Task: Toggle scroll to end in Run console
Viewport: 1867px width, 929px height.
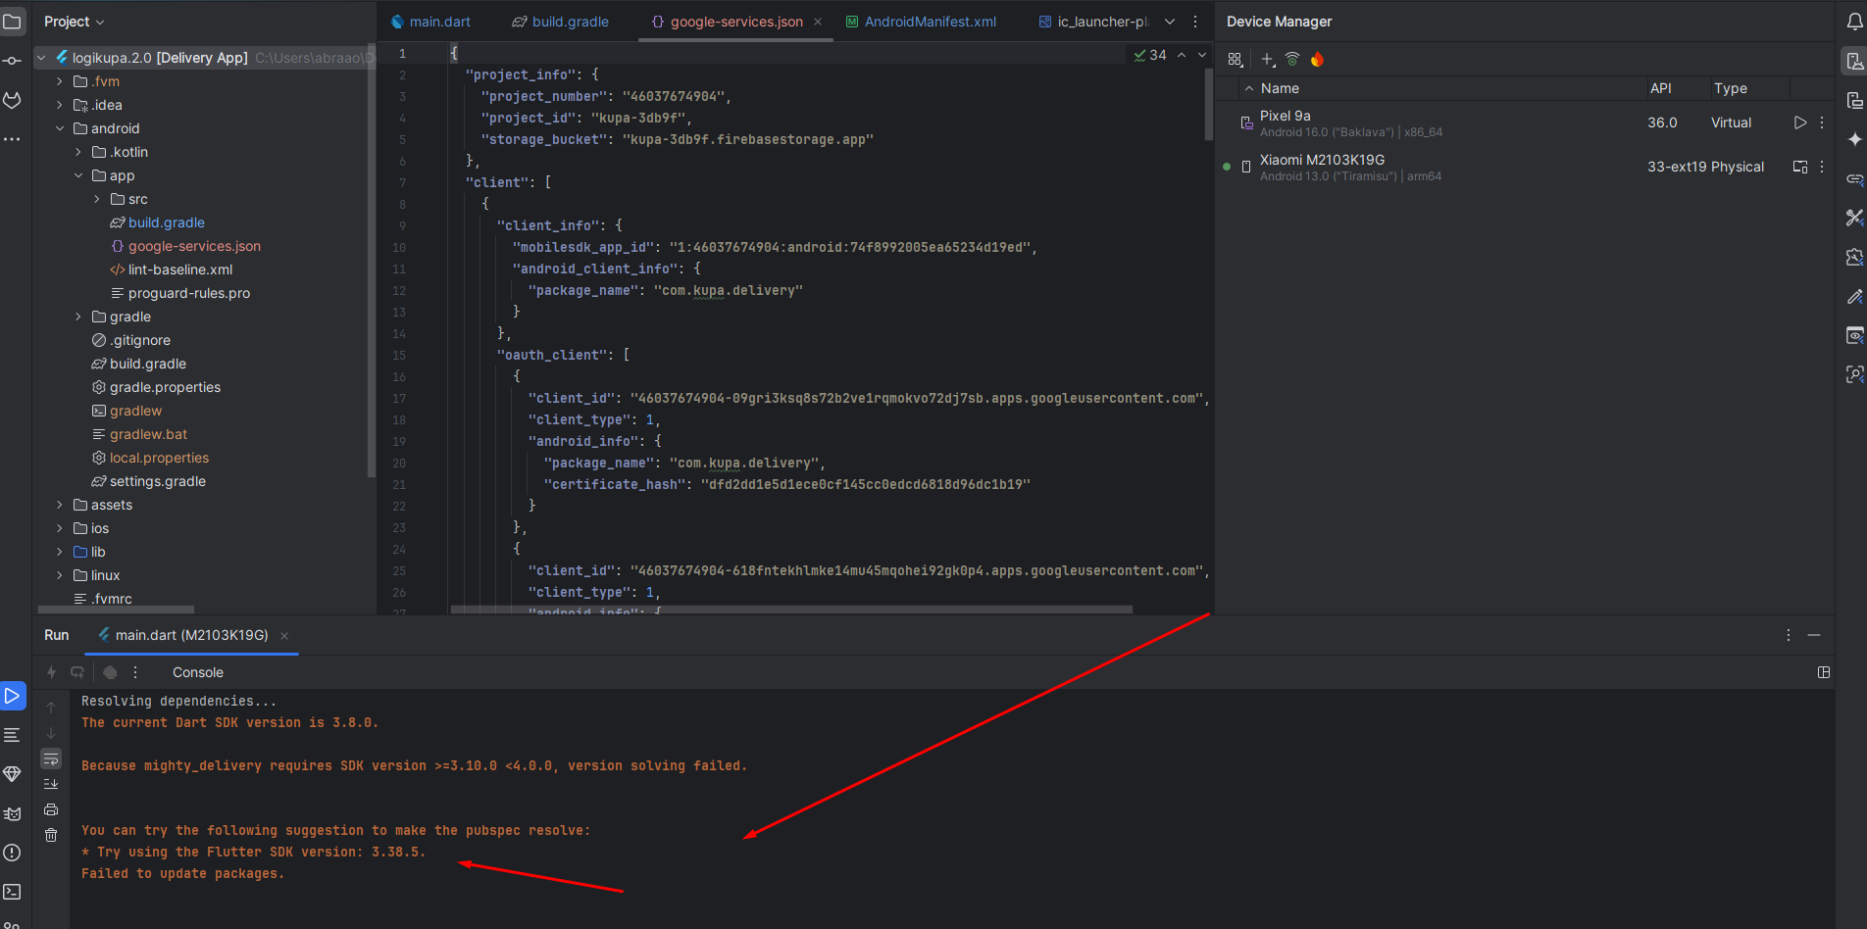Action: click(51, 784)
